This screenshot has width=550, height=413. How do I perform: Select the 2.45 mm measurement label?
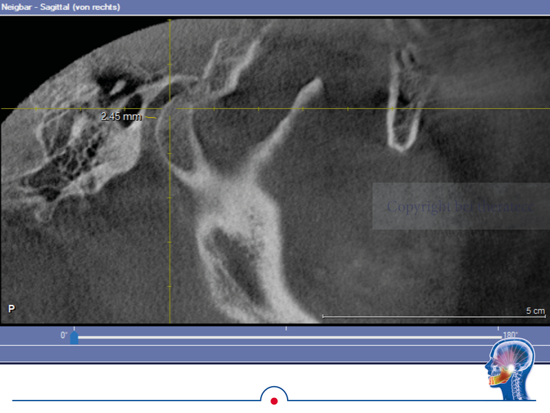120,116
